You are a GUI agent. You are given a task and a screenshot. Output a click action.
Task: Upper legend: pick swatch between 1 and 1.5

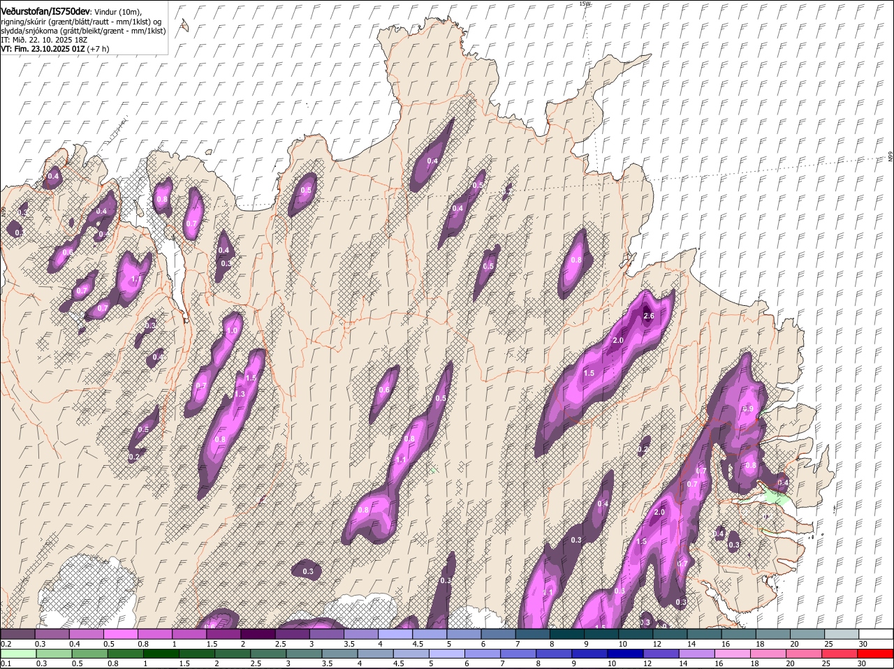(x=189, y=633)
